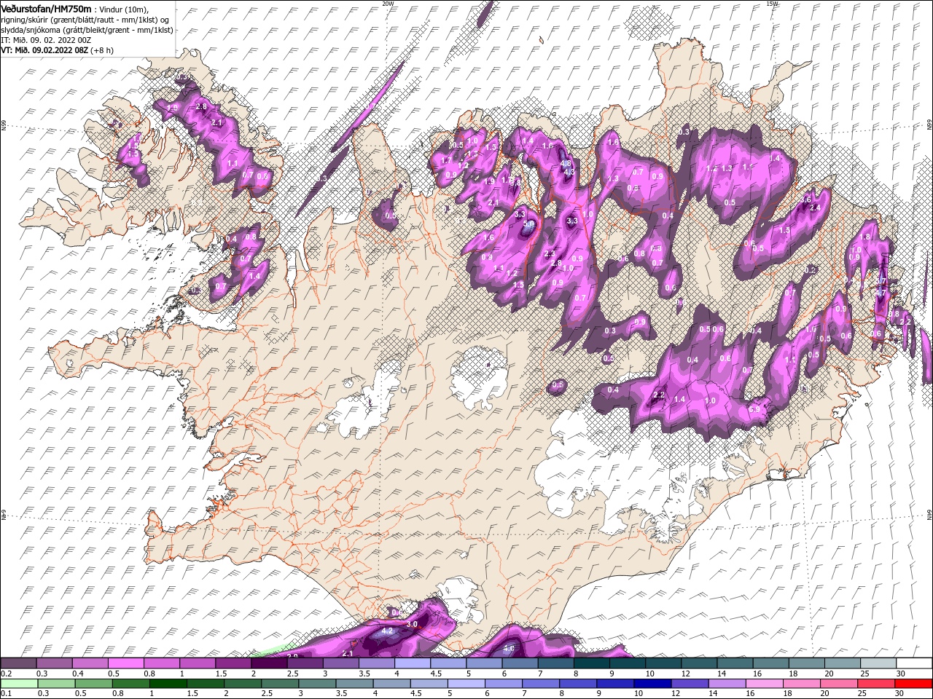
Task: Click the 2.2 snowfall value in the southeast highlands
Action: (659, 395)
